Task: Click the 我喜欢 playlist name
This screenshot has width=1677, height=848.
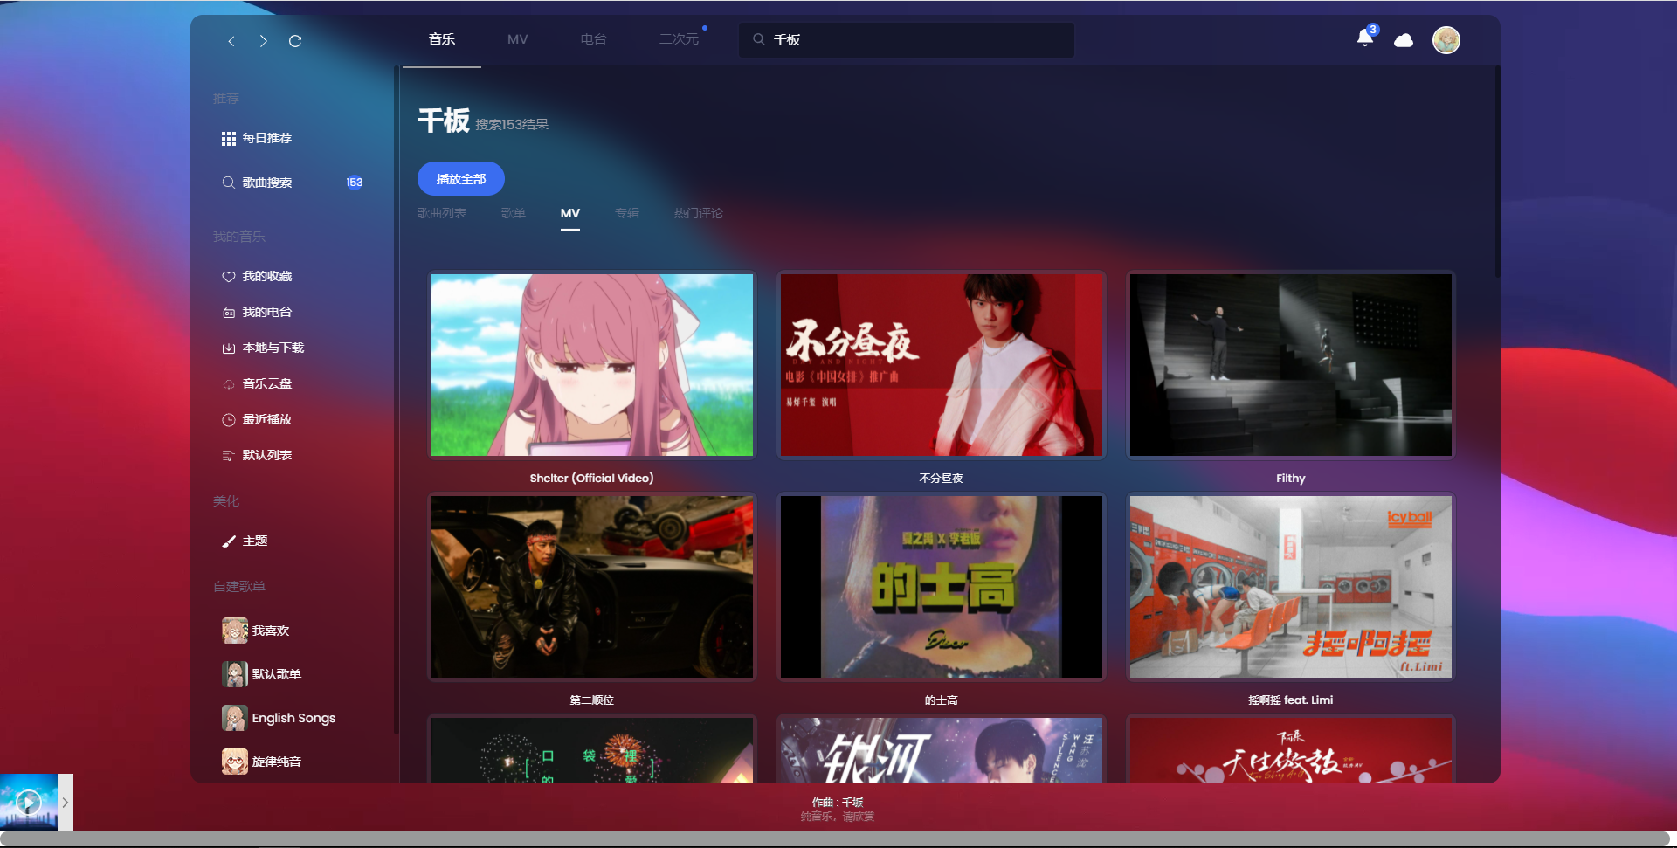Action: click(271, 631)
